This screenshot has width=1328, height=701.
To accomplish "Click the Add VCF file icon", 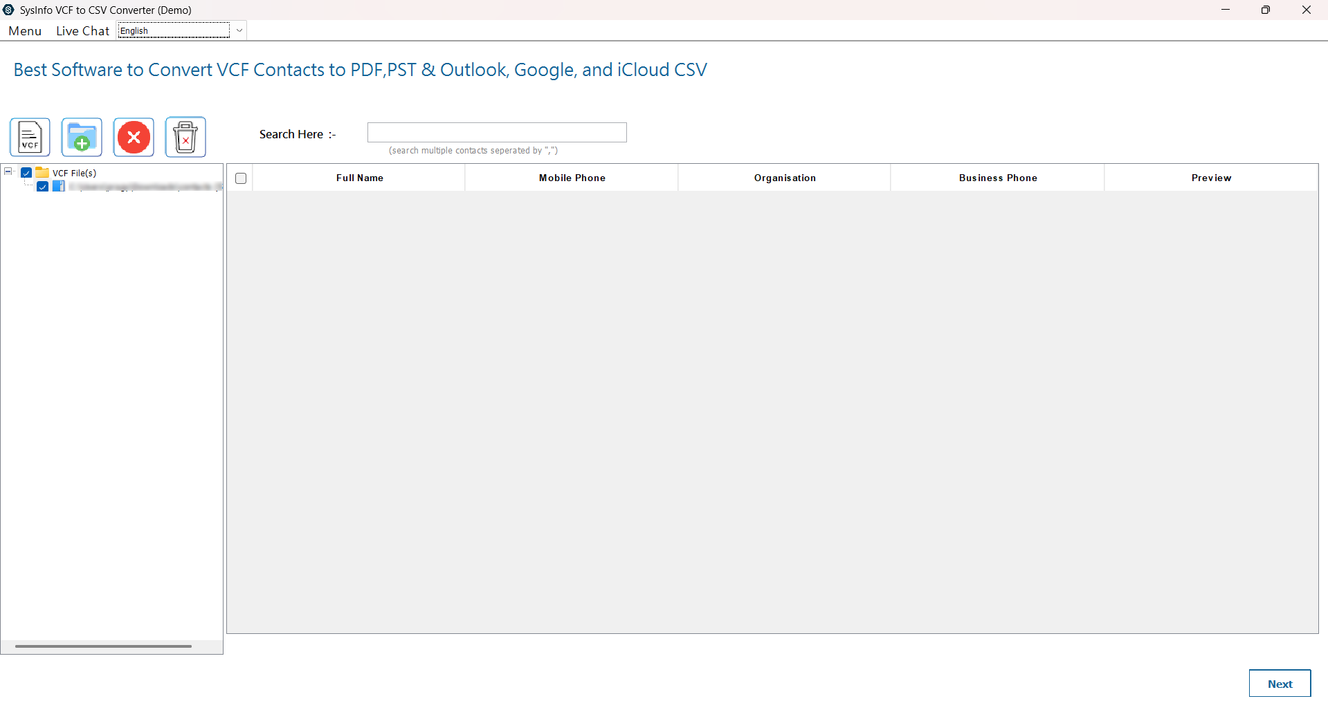I will tap(30, 137).
